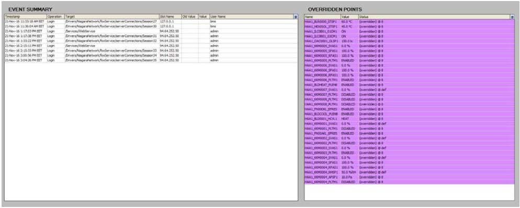Select the Session27 login event row

point(151,21)
